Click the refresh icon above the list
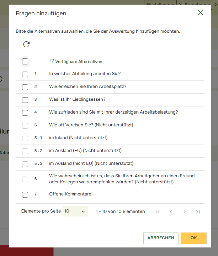 pos(26,44)
